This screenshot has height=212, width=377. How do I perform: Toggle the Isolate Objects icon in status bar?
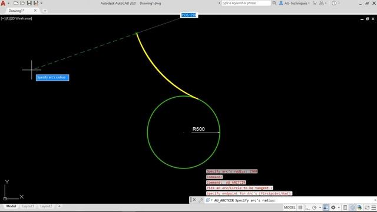[x=352, y=207]
